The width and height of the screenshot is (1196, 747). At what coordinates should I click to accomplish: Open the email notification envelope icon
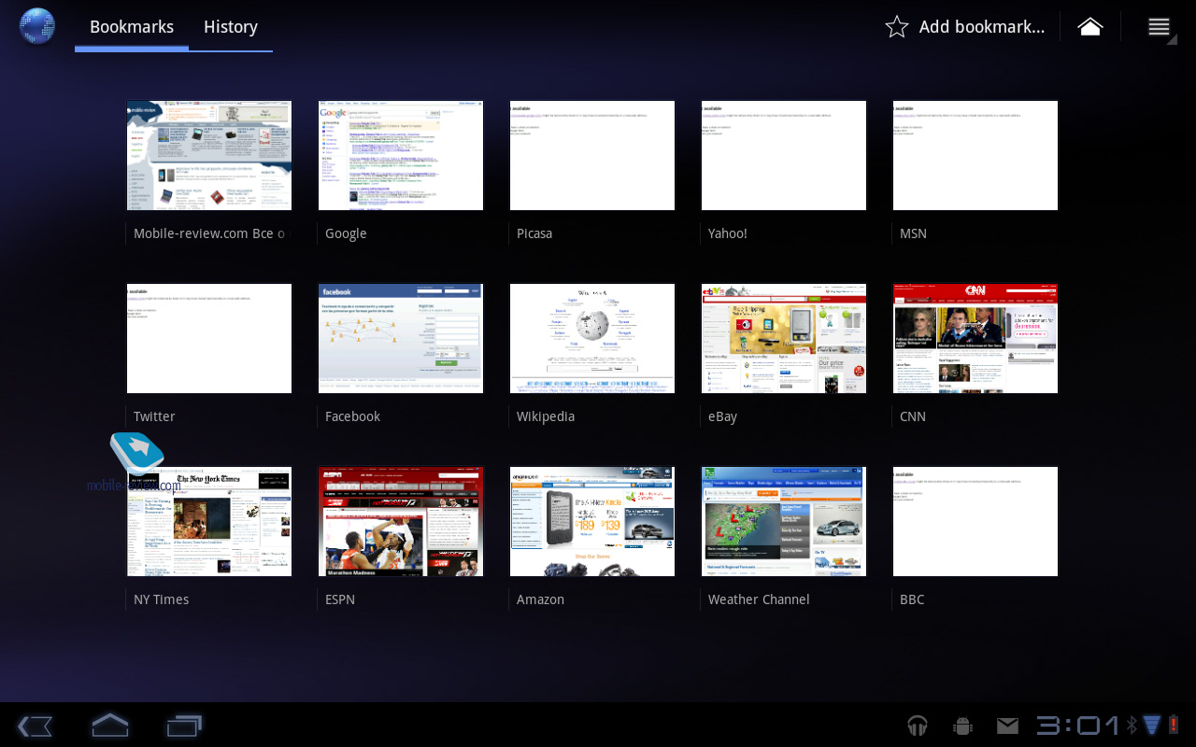pyautogui.click(x=1007, y=726)
